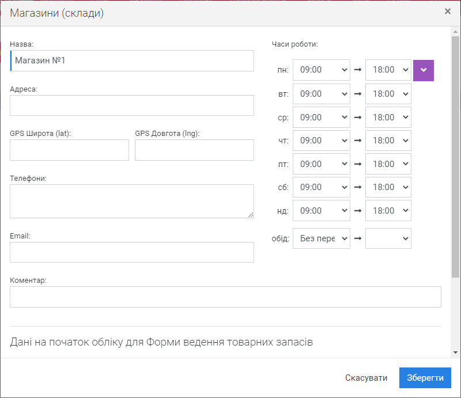The width and height of the screenshot is (461, 398).
Task: Click the GPS Широта (lat) field
Action: pyautogui.click(x=69, y=150)
